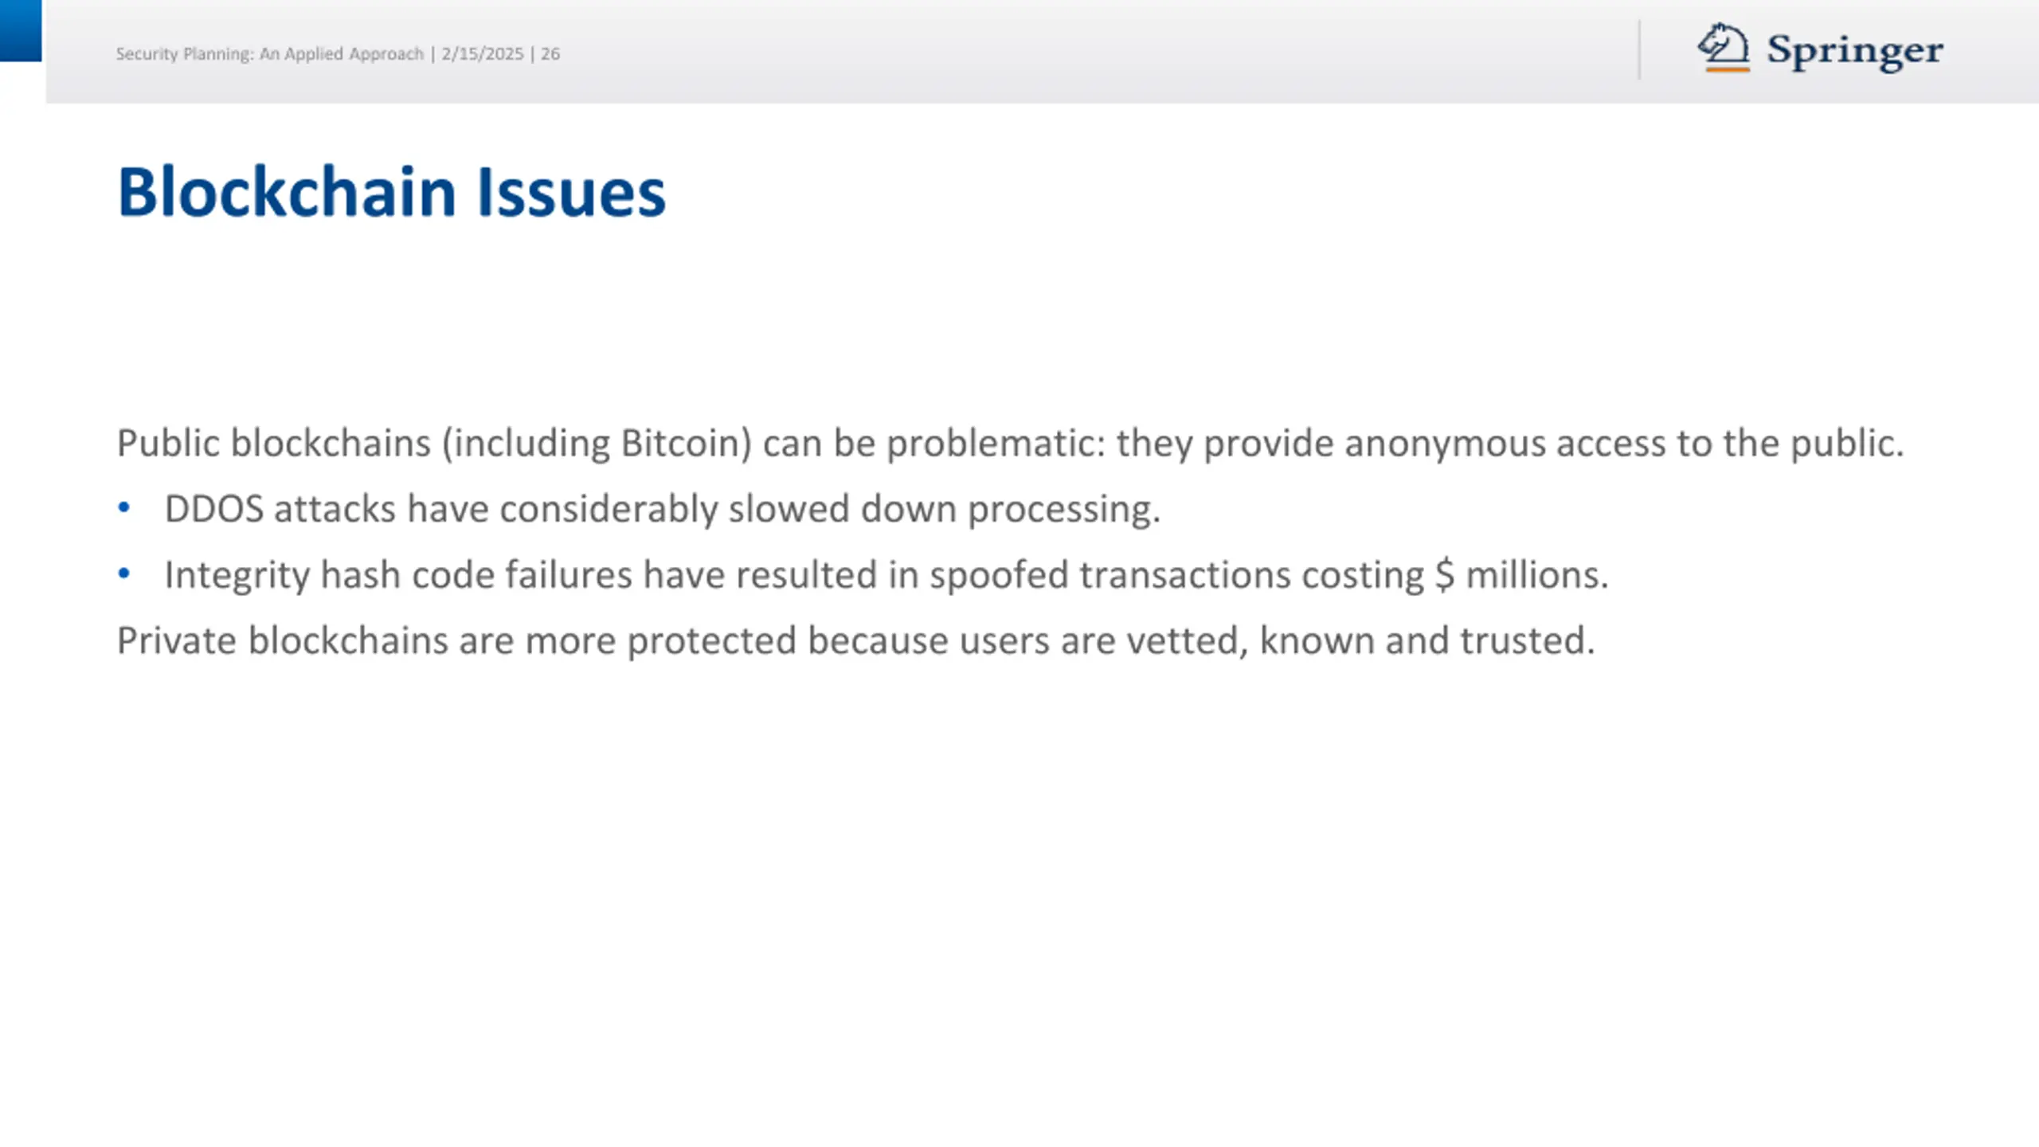This screenshot has width=2039, height=1147.
Task: Click the orange underline beneath horse logo
Action: pyautogui.click(x=1727, y=70)
